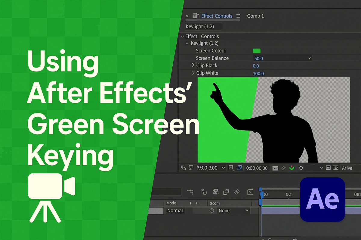Expand the Clip Black property
361x240 pixels.
click(193, 65)
